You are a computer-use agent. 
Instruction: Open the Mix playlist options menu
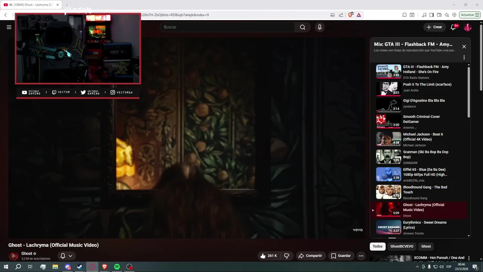tap(464, 57)
